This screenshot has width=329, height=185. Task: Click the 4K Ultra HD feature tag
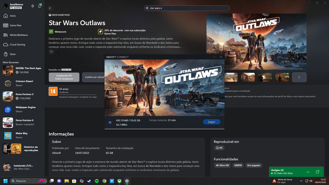click(x=222, y=165)
